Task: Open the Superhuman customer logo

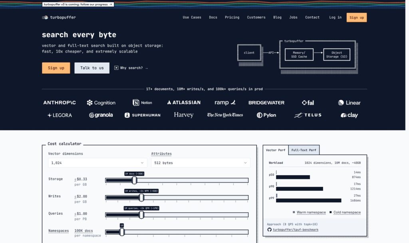Action: [x=143, y=115]
